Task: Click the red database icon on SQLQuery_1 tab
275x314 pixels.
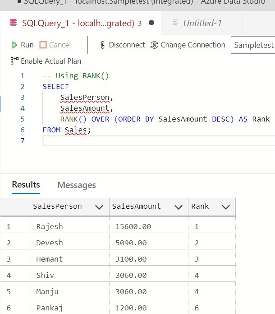Action: (x=14, y=23)
